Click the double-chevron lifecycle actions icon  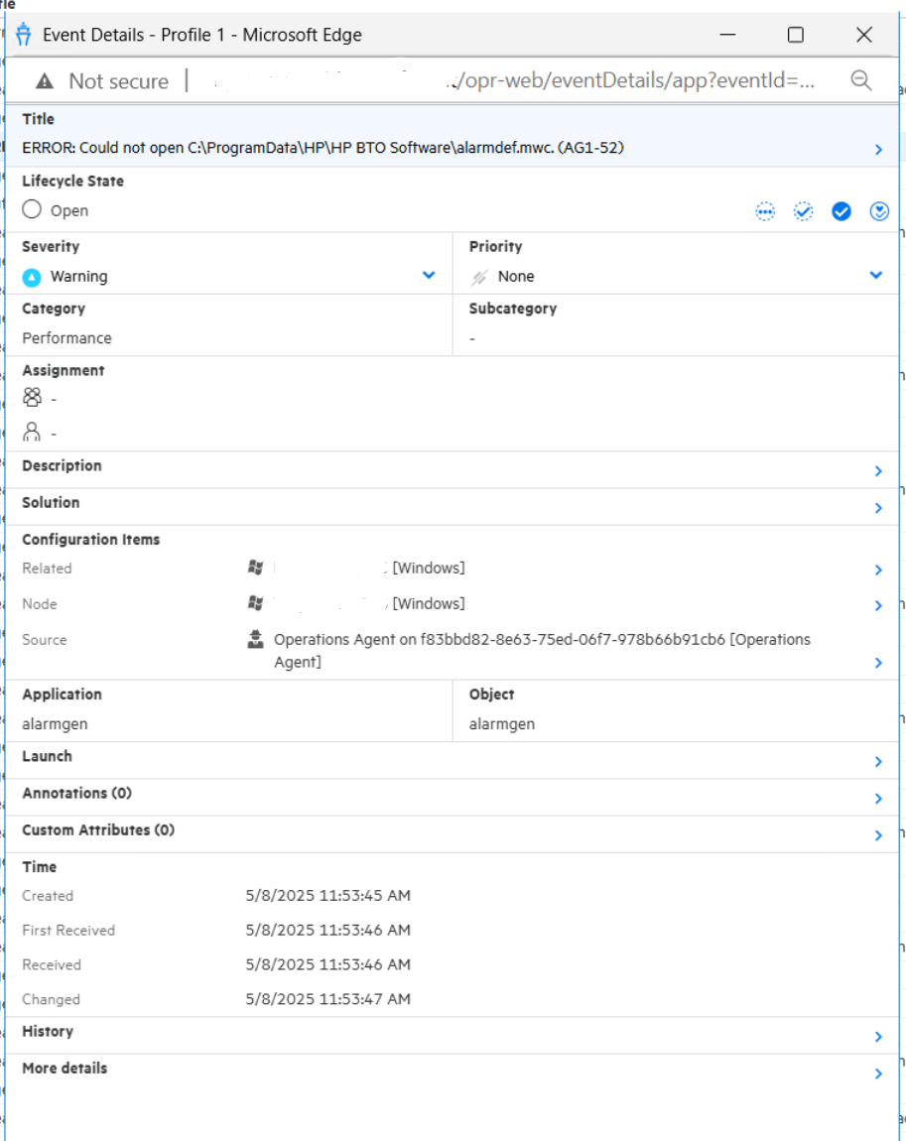879,211
